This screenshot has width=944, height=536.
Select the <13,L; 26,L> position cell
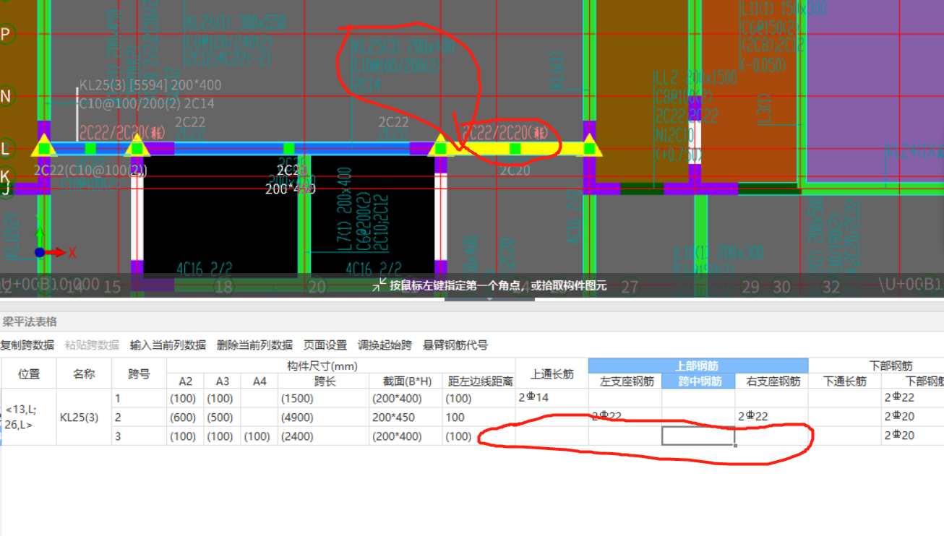click(x=29, y=417)
